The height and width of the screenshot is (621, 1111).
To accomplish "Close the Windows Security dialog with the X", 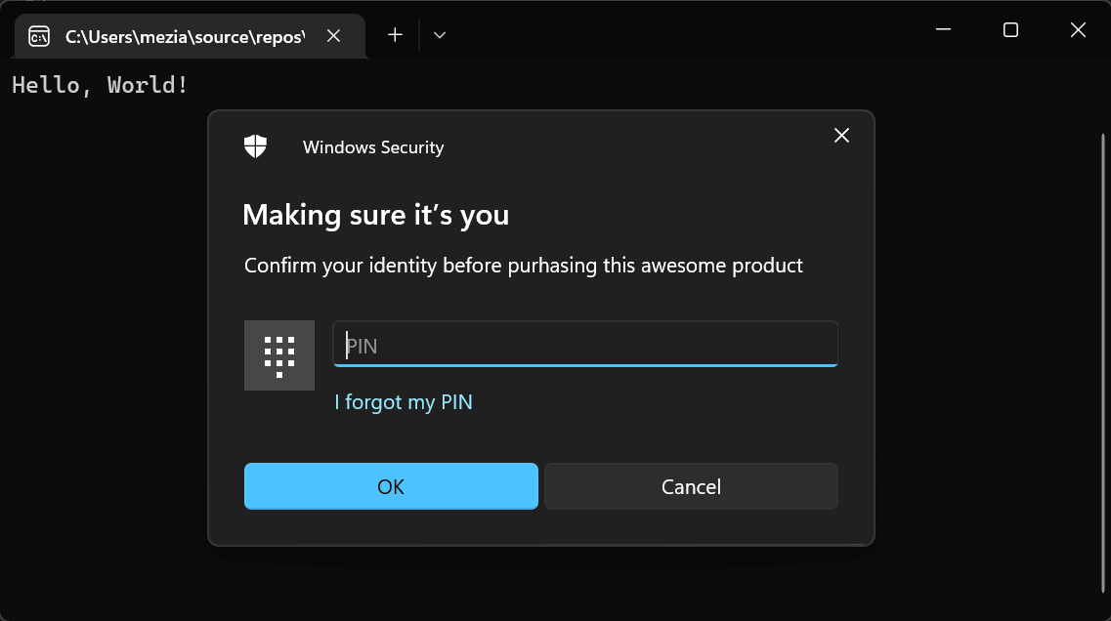I will click(x=841, y=136).
